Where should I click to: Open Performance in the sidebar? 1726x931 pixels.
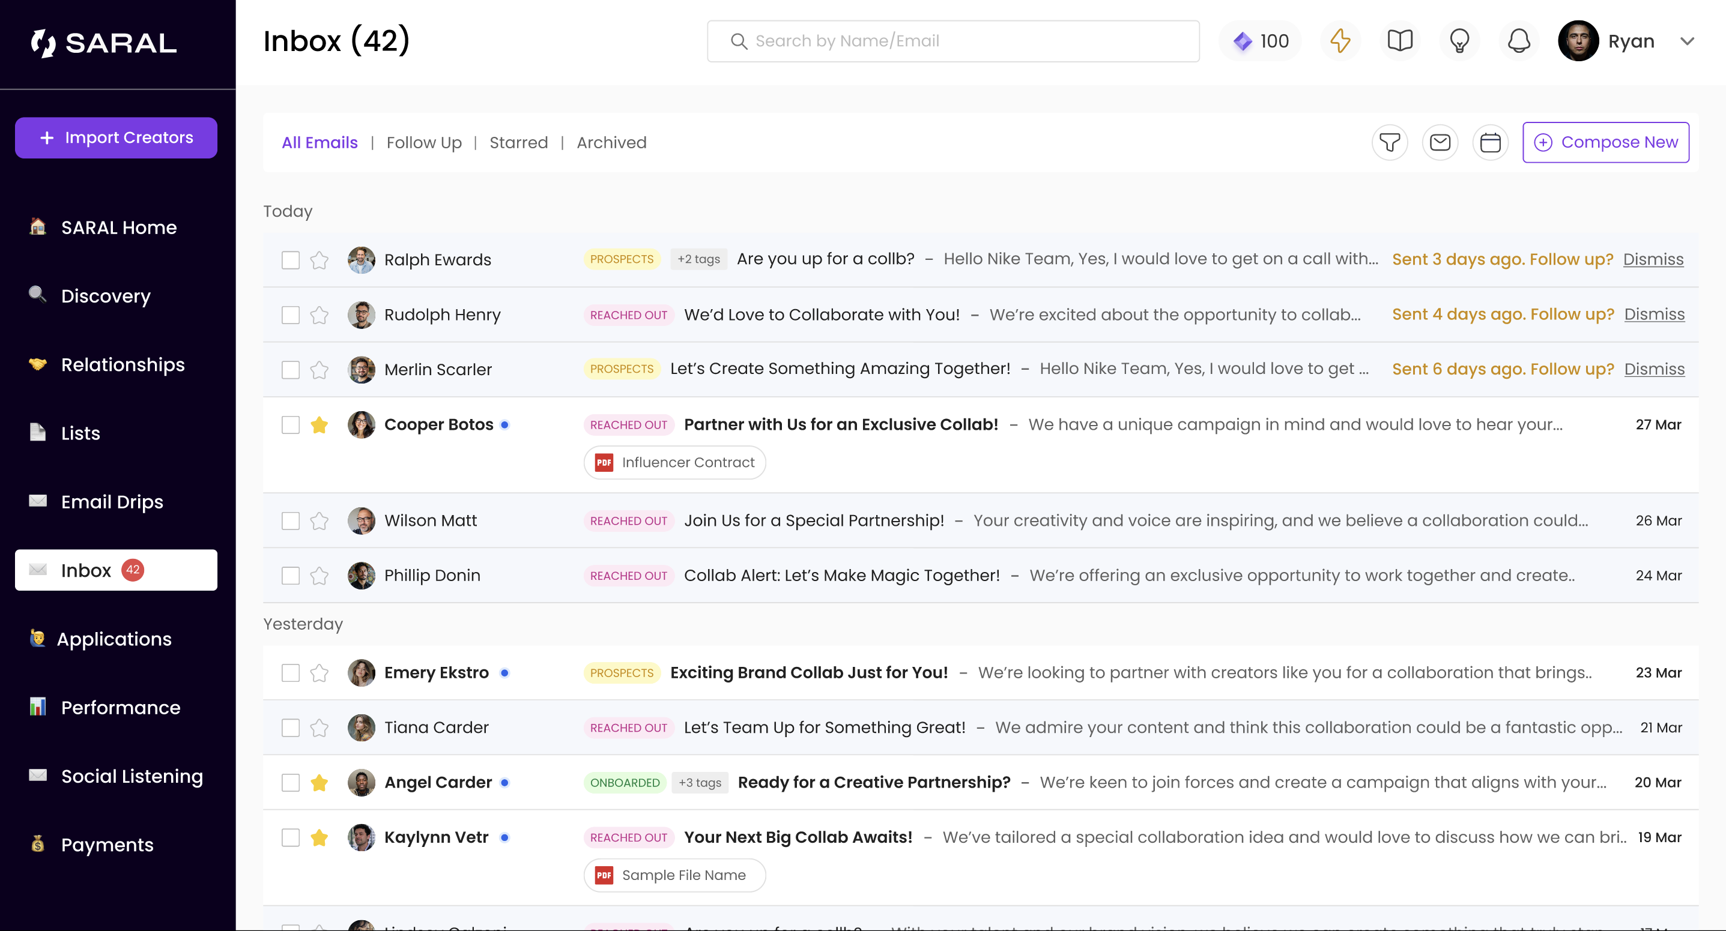point(116,707)
